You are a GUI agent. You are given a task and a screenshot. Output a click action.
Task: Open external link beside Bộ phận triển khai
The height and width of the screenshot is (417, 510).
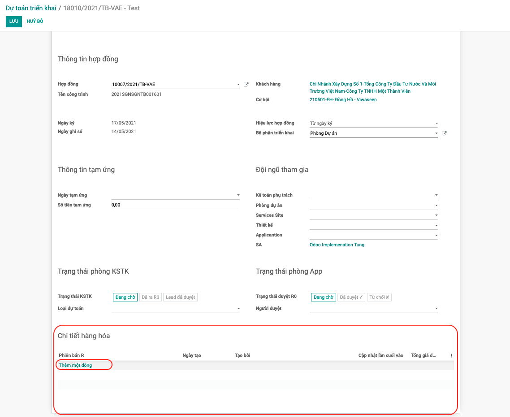click(444, 133)
